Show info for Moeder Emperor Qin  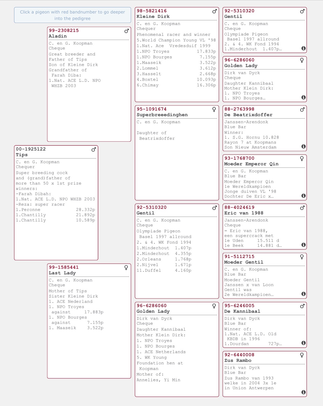coord(303,196)
